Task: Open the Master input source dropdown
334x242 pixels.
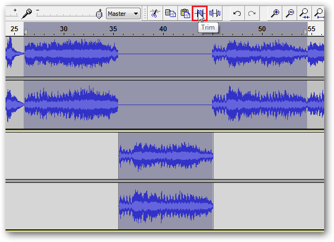Action: coord(123,13)
